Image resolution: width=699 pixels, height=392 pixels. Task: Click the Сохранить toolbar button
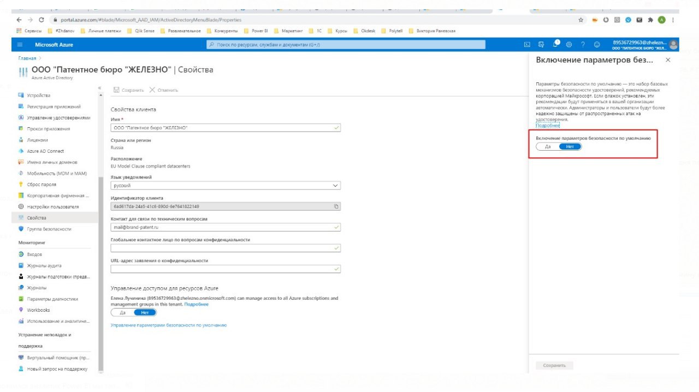tap(128, 90)
